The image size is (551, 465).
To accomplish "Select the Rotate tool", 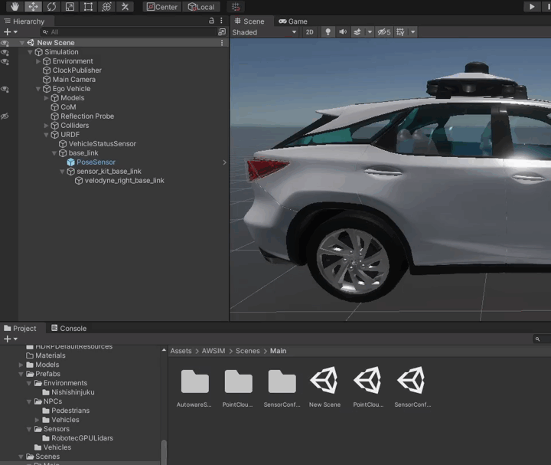I will (51, 7).
